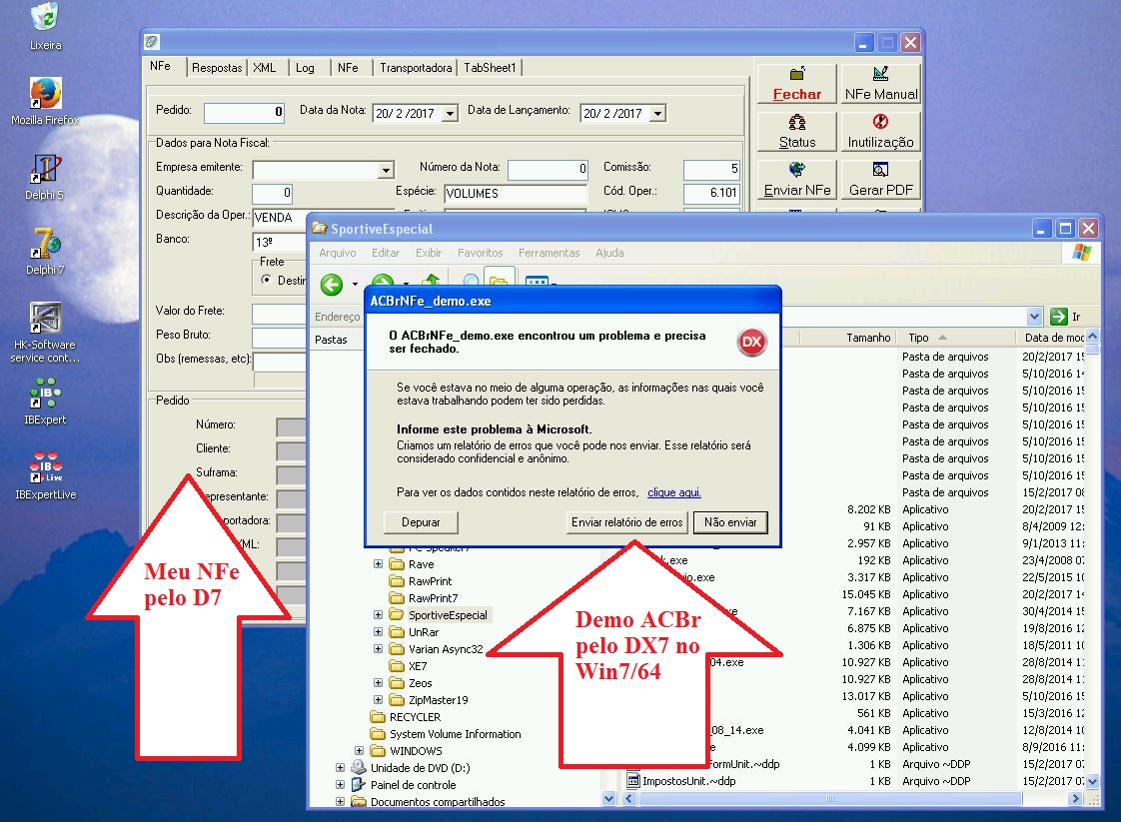Sort by the Tamanho column header
Image resolution: width=1121 pixels, height=822 pixels.
(846, 338)
